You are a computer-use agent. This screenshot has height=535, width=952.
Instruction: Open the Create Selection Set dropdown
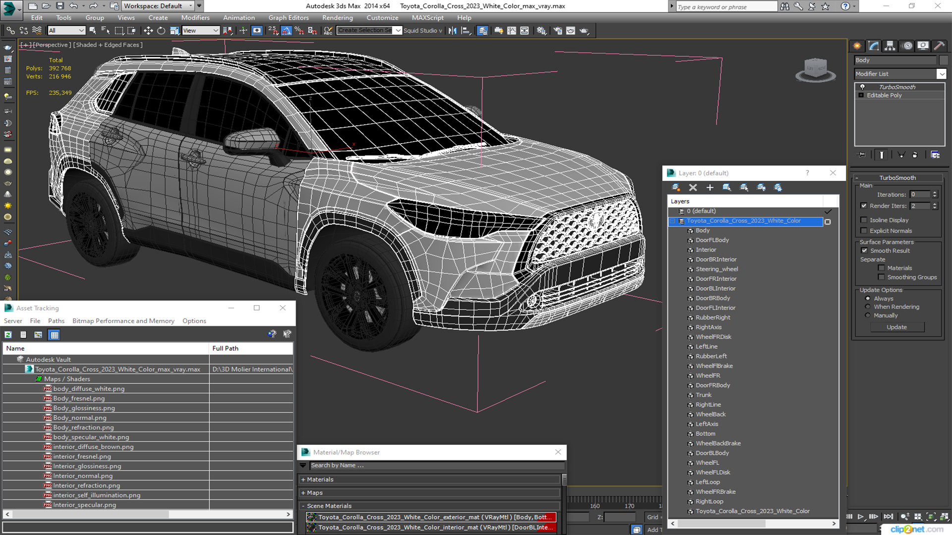coord(398,31)
